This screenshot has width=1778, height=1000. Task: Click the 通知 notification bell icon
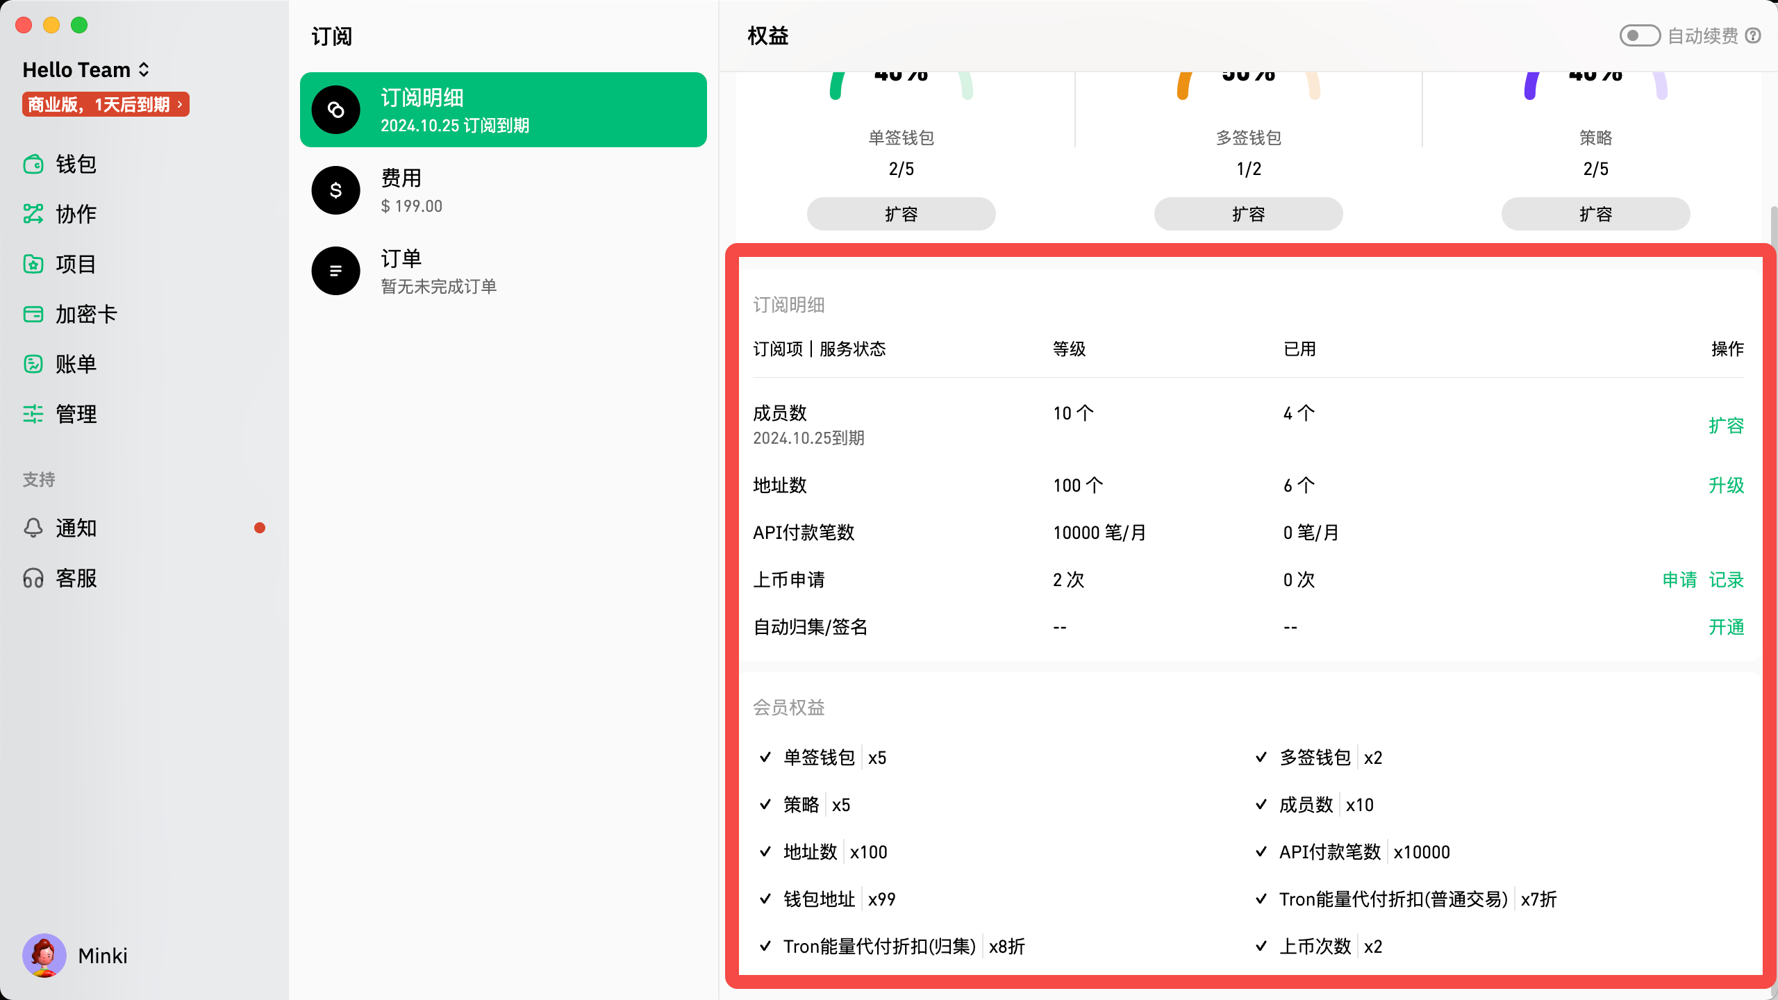coord(33,528)
